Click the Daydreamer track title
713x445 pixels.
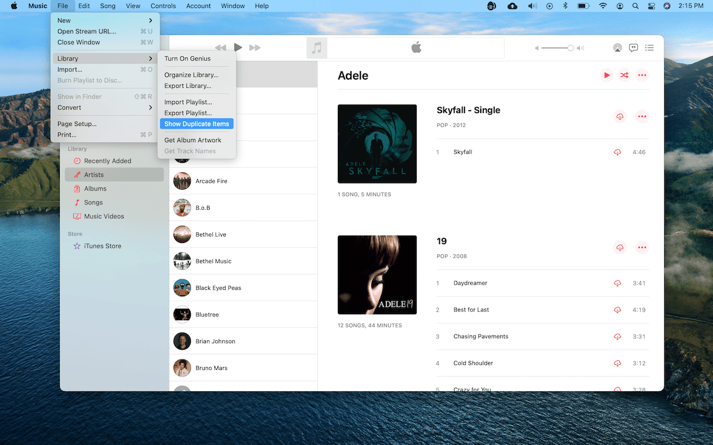pos(470,283)
